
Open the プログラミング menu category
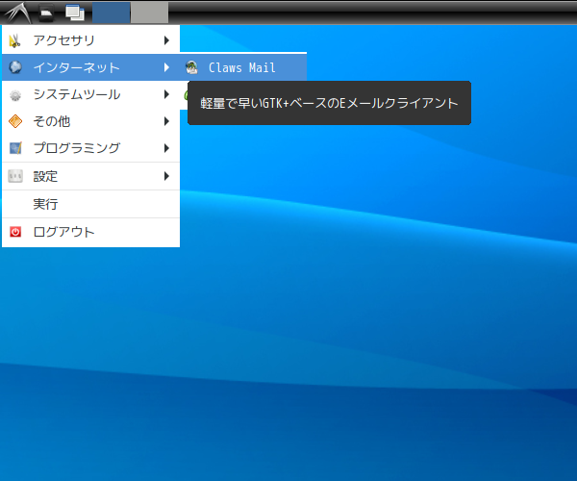[91, 148]
